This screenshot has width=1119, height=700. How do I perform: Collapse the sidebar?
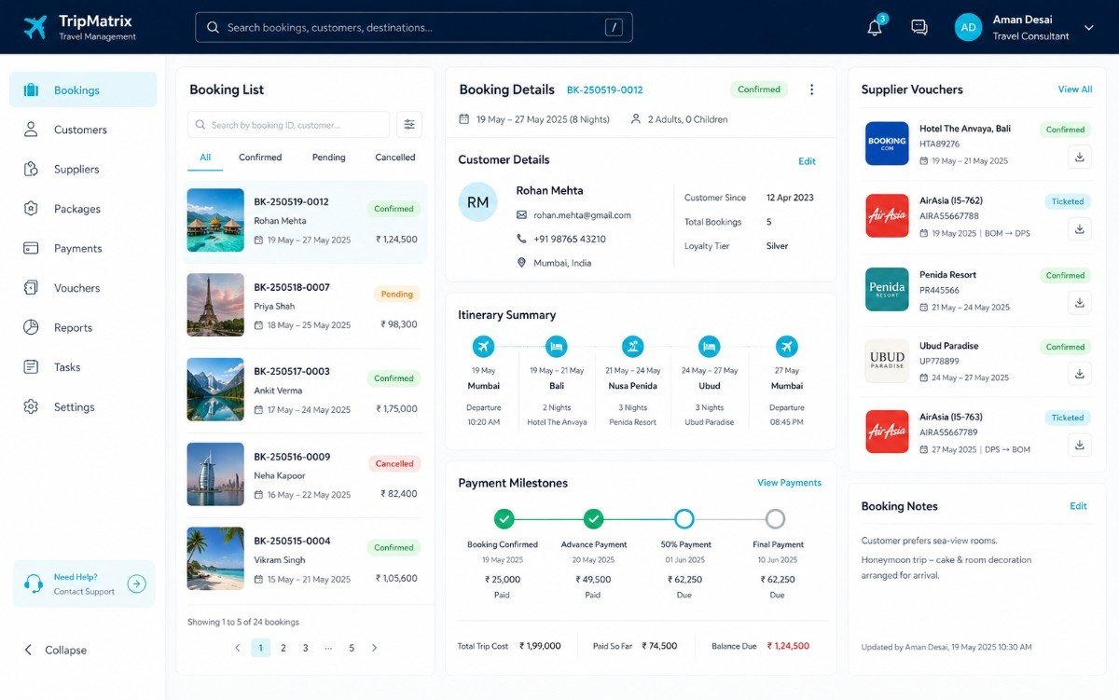click(x=56, y=650)
